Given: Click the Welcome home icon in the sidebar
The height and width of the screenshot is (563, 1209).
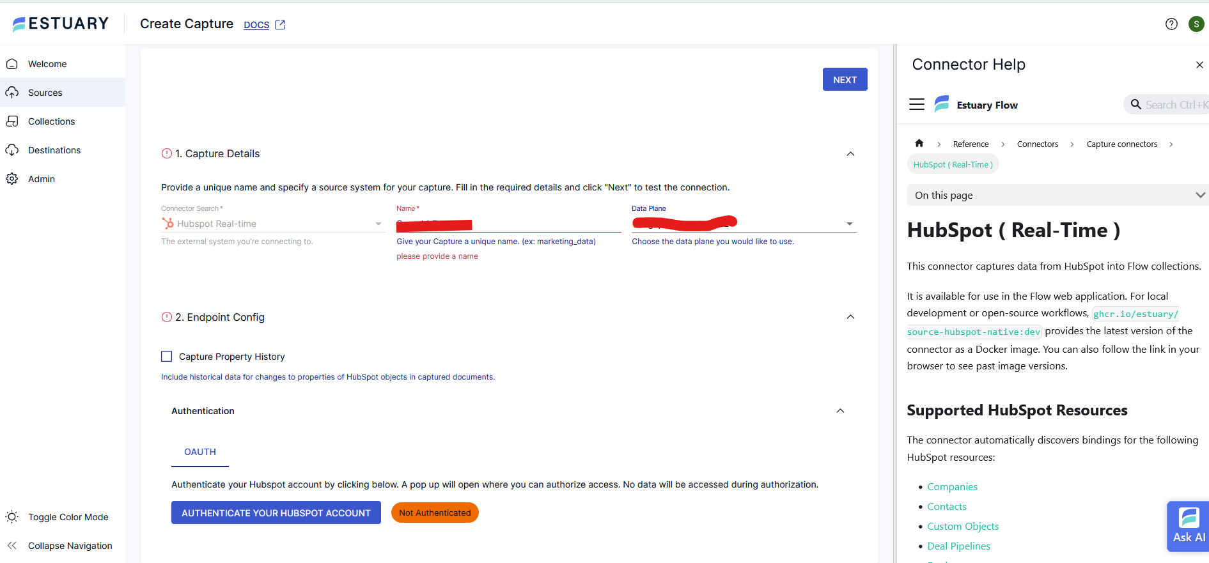Looking at the screenshot, I should (12, 64).
